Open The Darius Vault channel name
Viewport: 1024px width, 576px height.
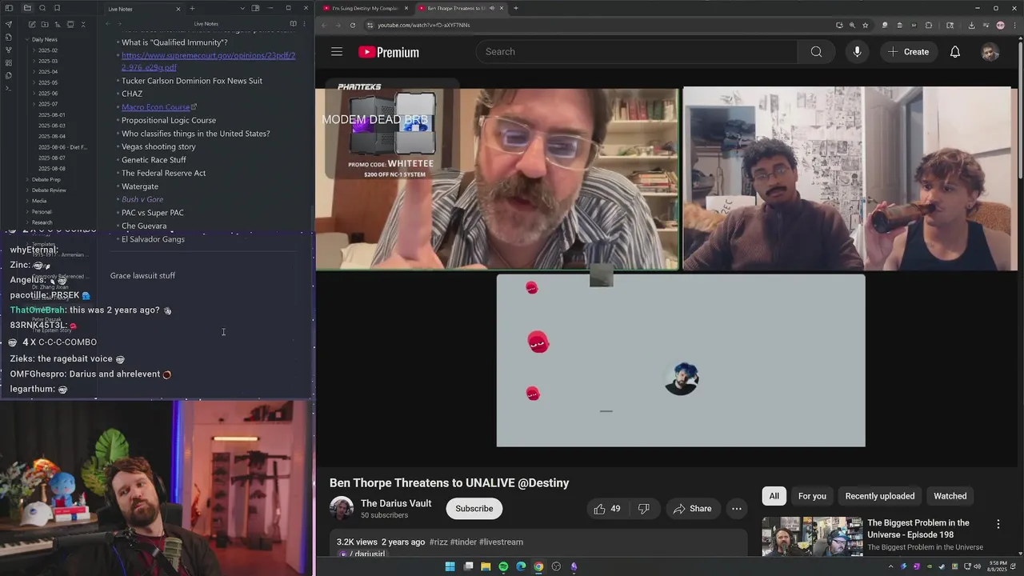(x=396, y=503)
